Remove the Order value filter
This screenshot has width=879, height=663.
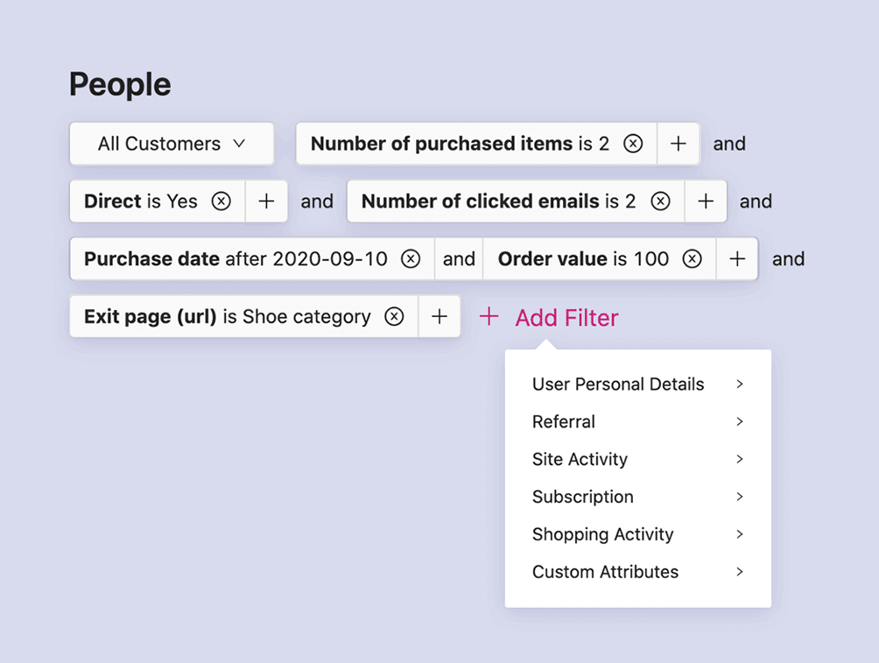[693, 259]
